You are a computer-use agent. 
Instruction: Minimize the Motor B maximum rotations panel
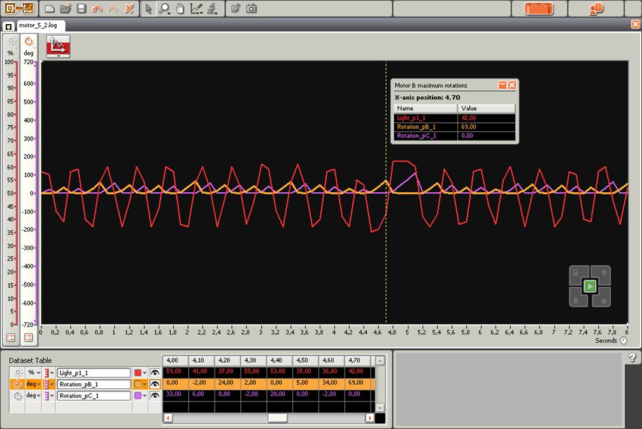(x=502, y=85)
